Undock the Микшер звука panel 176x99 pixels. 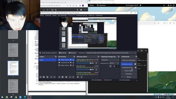click(98, 57)
